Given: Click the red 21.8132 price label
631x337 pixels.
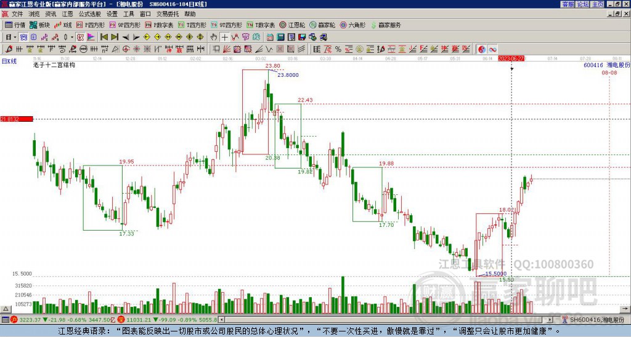Looking at the screenshot, I should coord(17,119).
